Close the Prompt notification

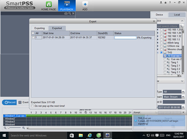pyautogui.click(x=183, y=112)
